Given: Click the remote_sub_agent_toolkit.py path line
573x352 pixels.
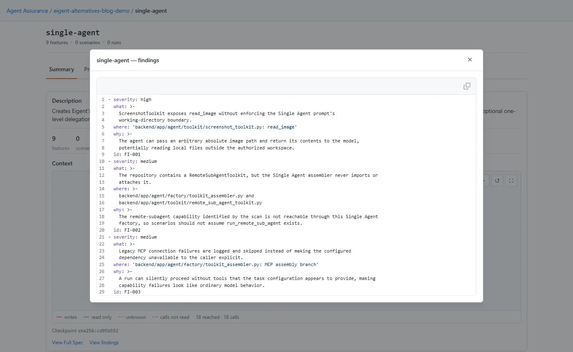Looking at the screenshot, I should coord(190,203).
